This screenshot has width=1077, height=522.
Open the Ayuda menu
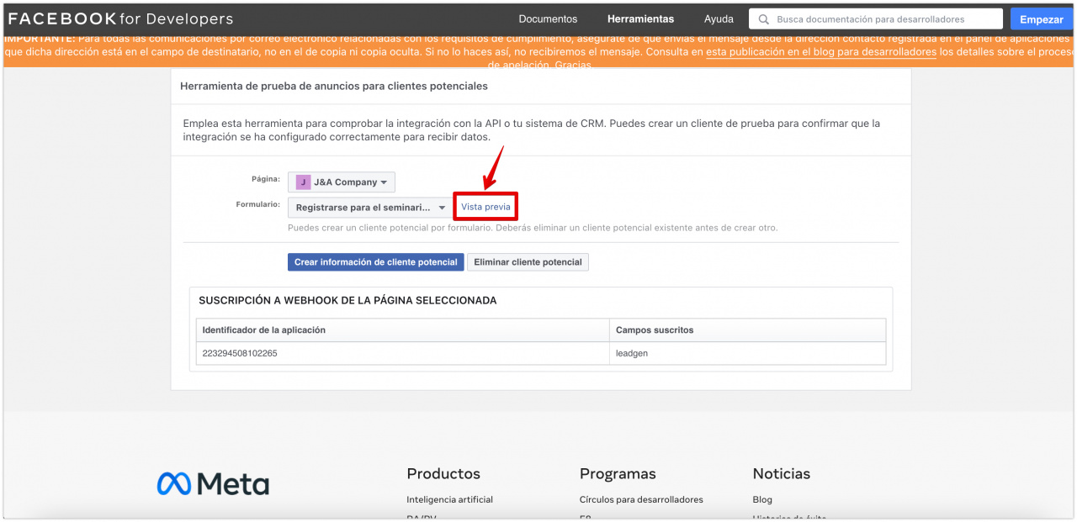tap(719, 18)
